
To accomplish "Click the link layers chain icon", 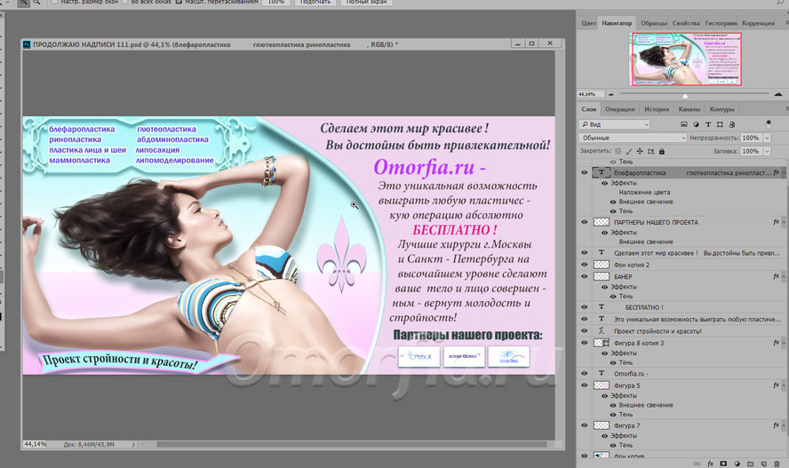I will point(697,464).
